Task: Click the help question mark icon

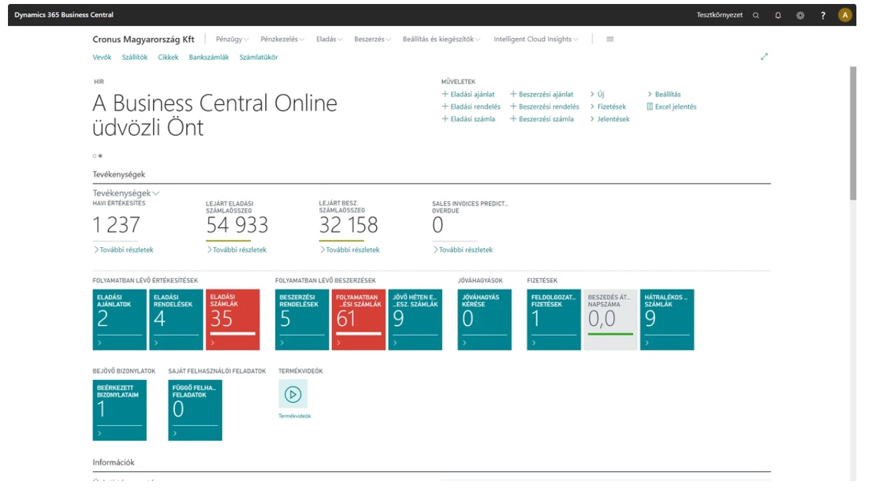Action: pos(823,15)
